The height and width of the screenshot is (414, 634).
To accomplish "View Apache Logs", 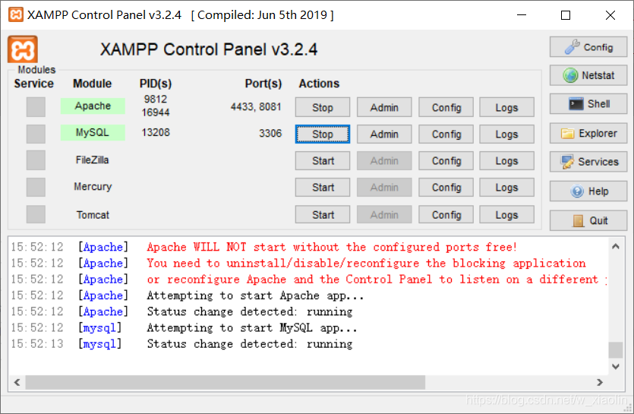I will [506, 107].
